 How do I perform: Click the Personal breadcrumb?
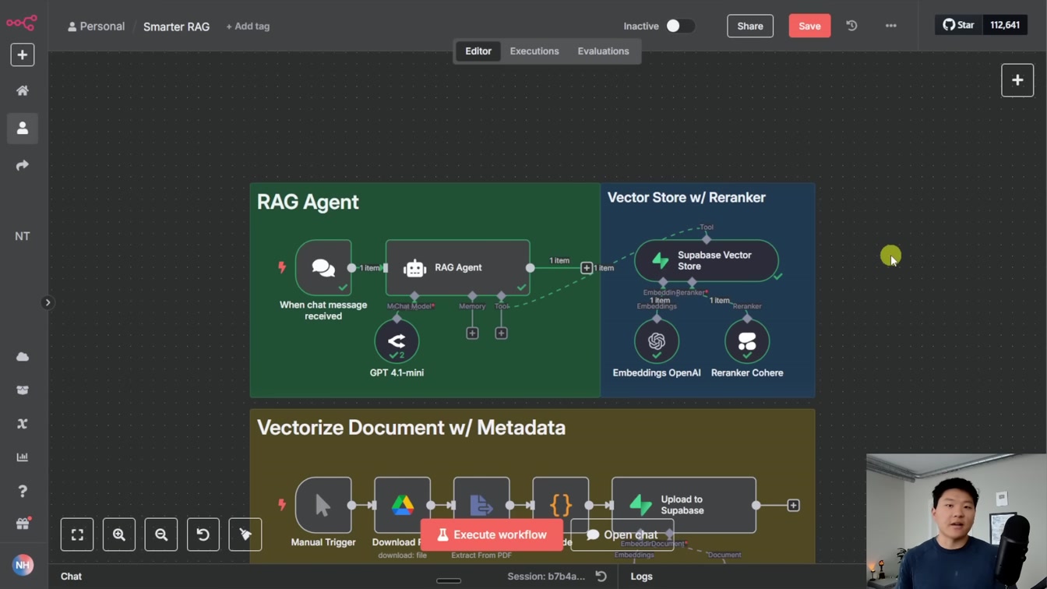tap(96, 26)
